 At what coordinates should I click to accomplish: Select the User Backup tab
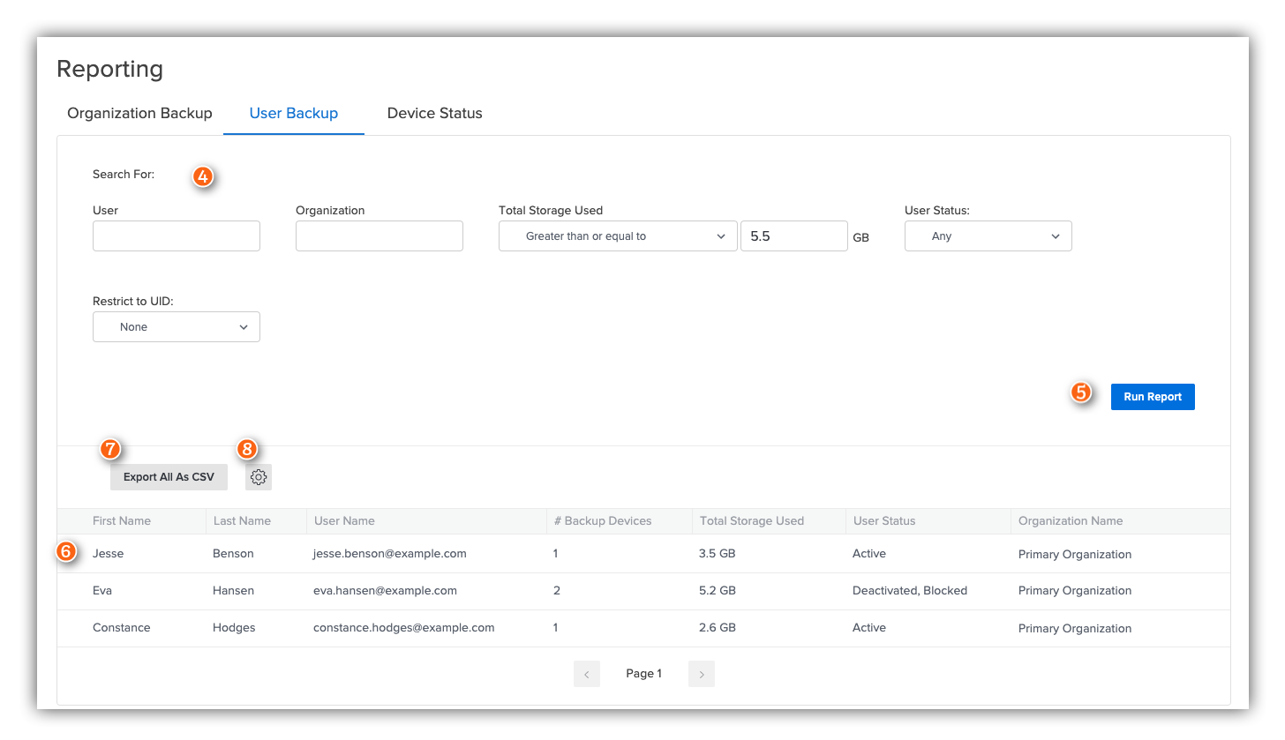[x=294, y=114]
